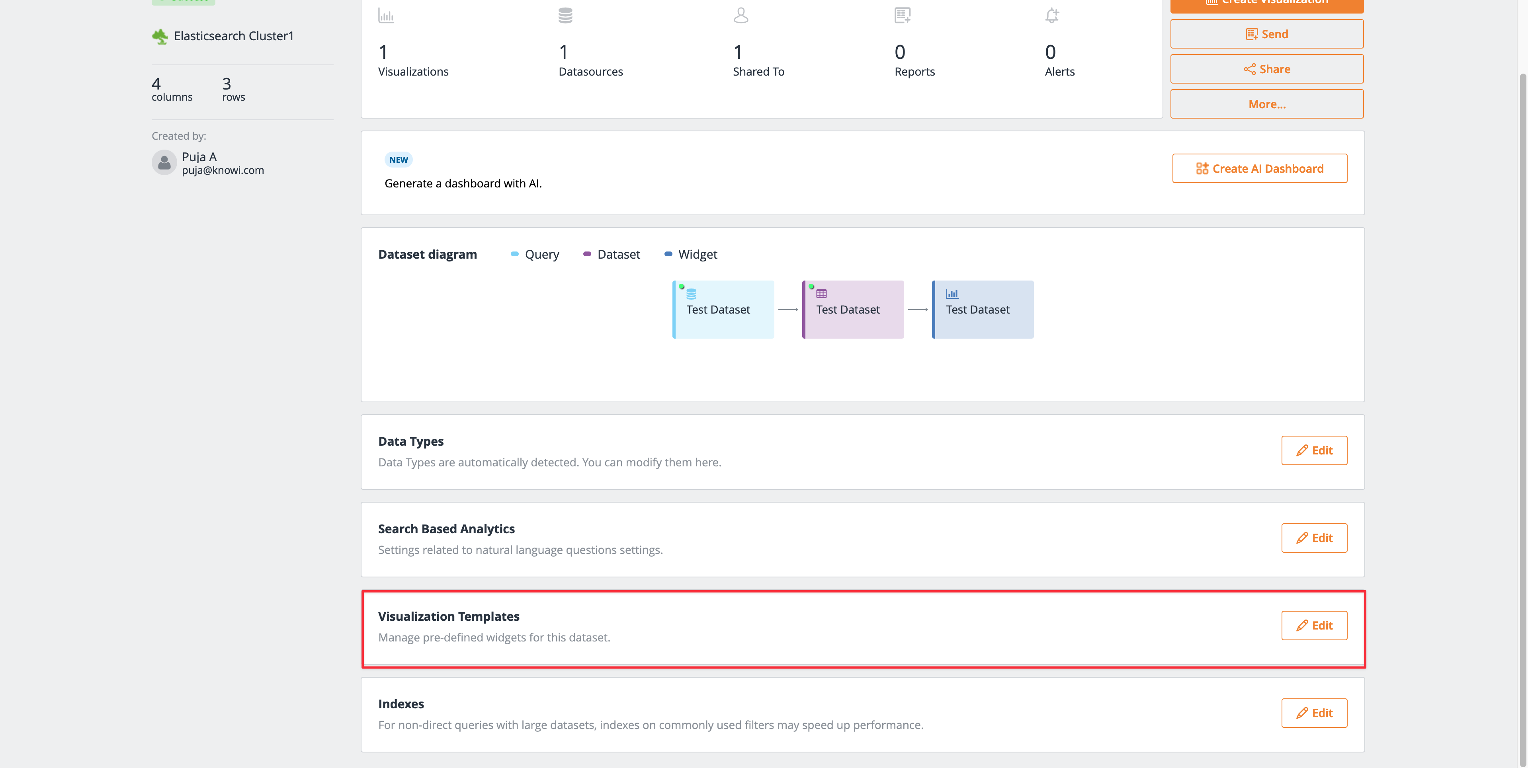Toggle the Query legend indicator
The height and width of the screenshot is (768, 1528).
pyautogui.click(x=514, y=254)
